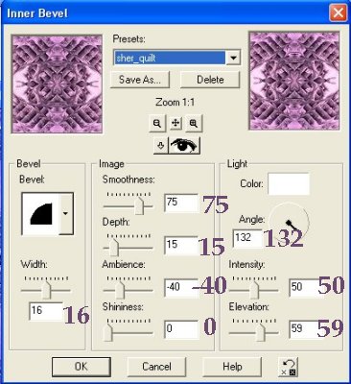Image resolution: width=351 pixels, height=384 pixels.
Task: Click the reset to default icon
Action: [288, 367]
